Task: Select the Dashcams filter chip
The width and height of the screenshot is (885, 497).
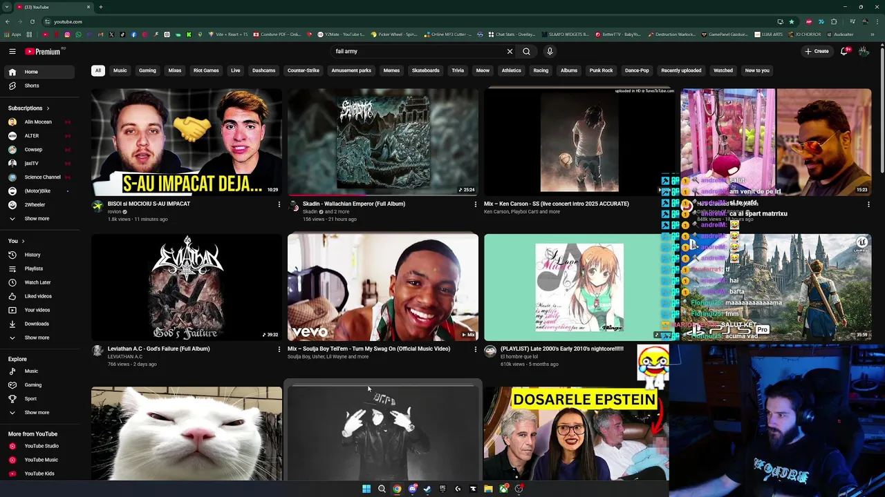Action: pyautogui.click(x=263, y=70)
